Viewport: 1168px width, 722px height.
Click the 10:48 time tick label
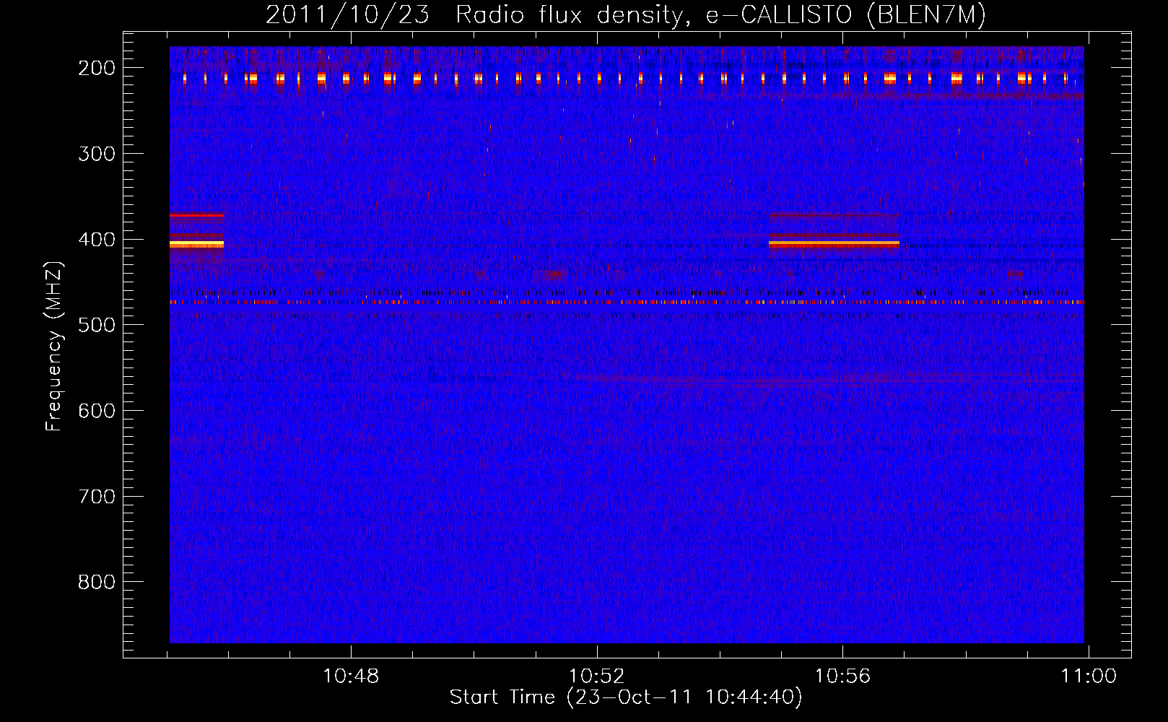pyautogui.click(x=351, y=677)
